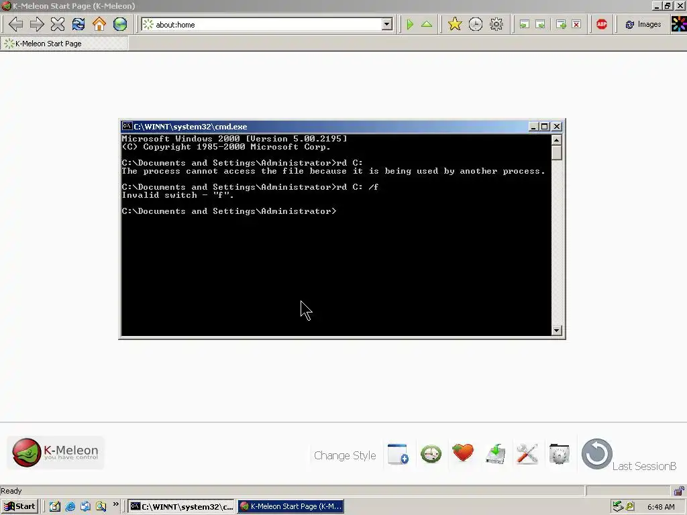The image size is (687, 515).
Task: Click the Last Session restore circular arrow
Action: point(596,454)
